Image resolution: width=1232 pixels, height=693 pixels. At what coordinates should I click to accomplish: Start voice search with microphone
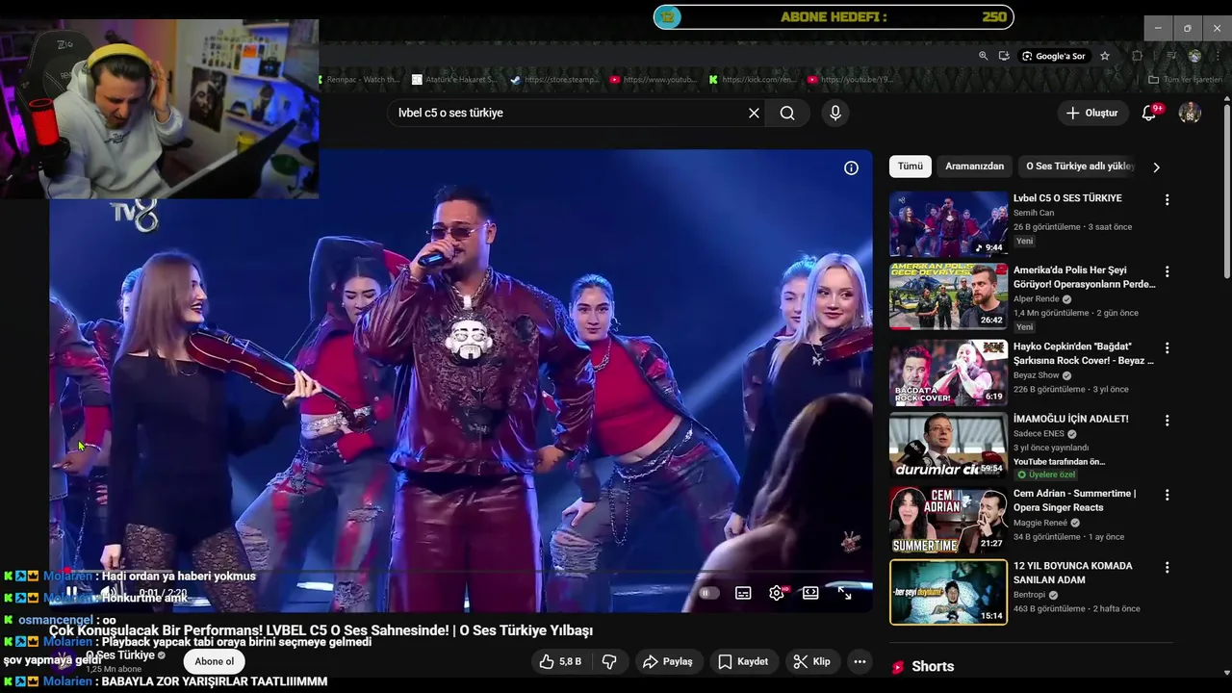[x=835, y=113]
